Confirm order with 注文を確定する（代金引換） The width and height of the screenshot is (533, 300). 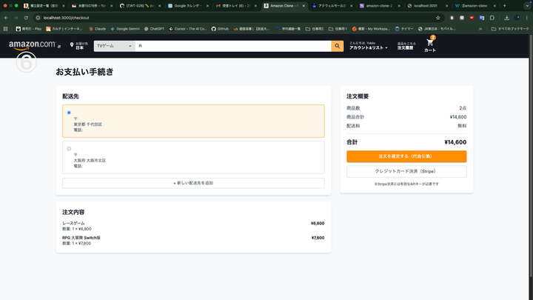pyautogui.click(x=406, y=156)
